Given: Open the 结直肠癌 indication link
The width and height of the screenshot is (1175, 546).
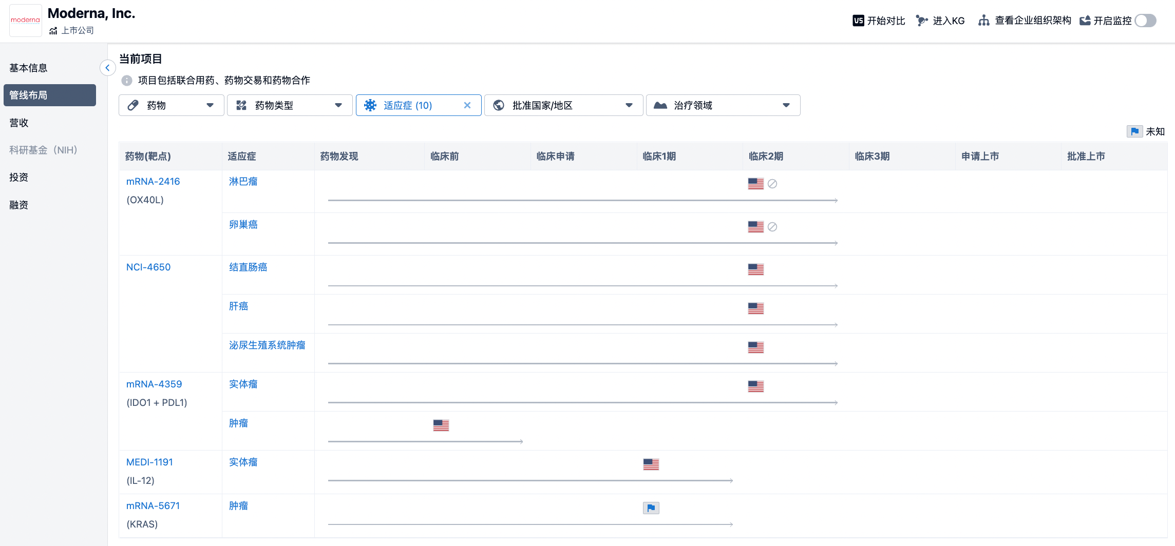Looking at the screenshot, I should pos(248,267).
